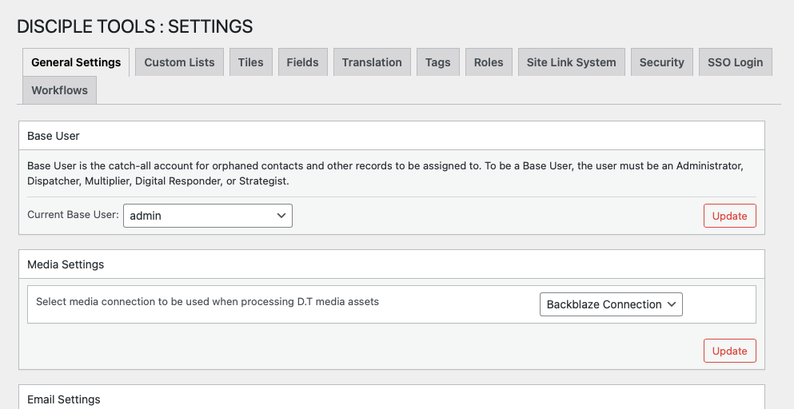Image resolution: width=794 pixels, height=409 pixels.
Task: Switch to the Custom Lists tab
Action: coord(179,62)
